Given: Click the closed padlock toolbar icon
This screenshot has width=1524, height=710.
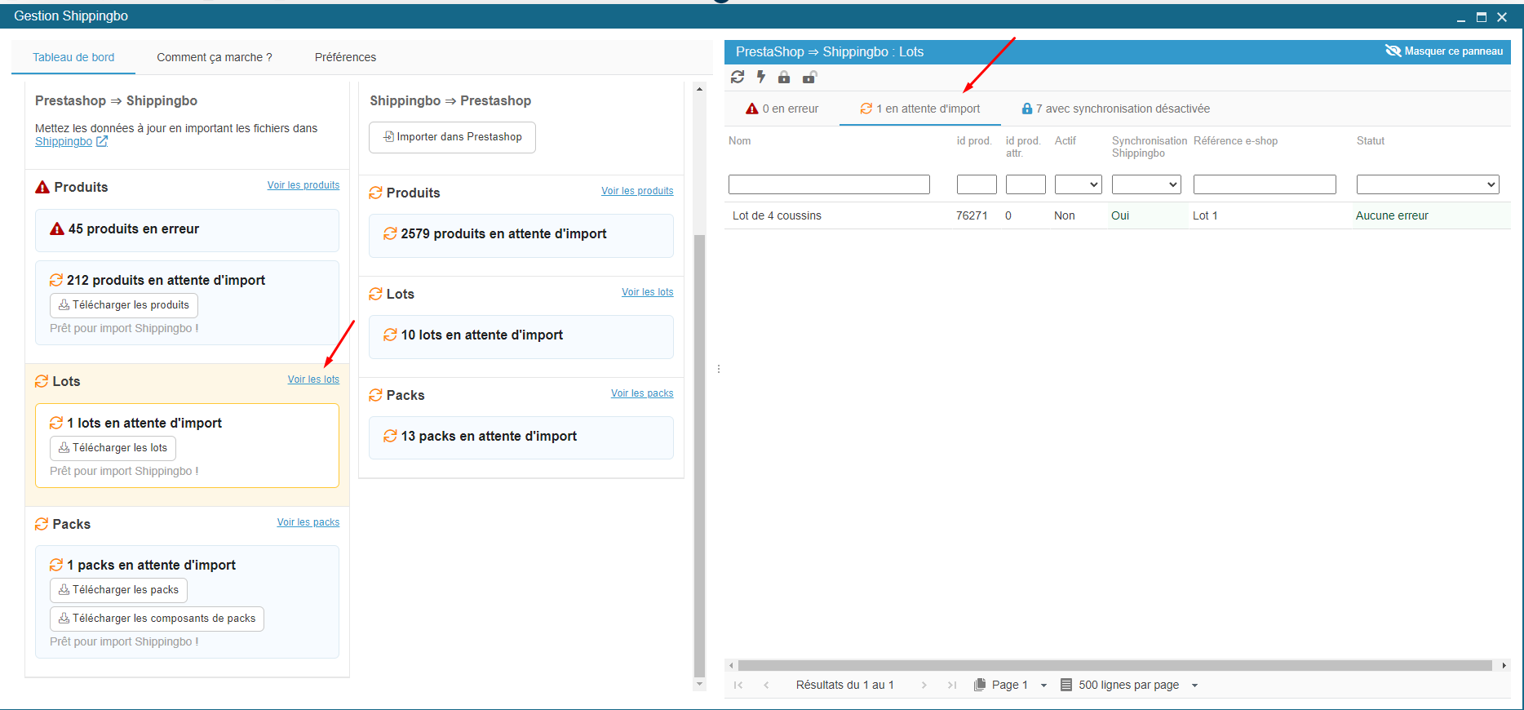Looking at the screenshot, I should coord(784,77).
